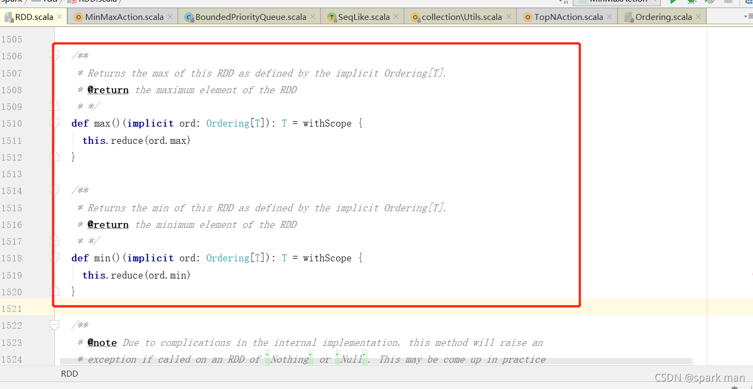
Task: Close the SeqLike.scala tab
Action: pos(396,17)
